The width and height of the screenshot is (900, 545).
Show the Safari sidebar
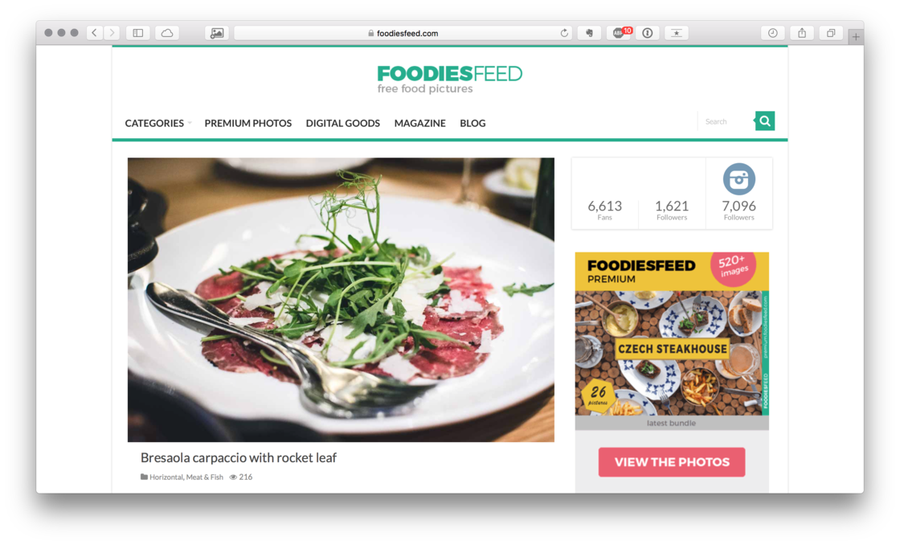coord(138,33)
